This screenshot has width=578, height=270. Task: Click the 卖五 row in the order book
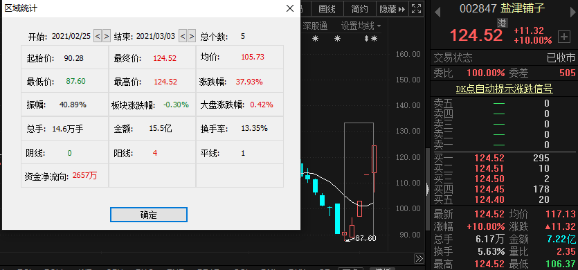click(504, 103)
